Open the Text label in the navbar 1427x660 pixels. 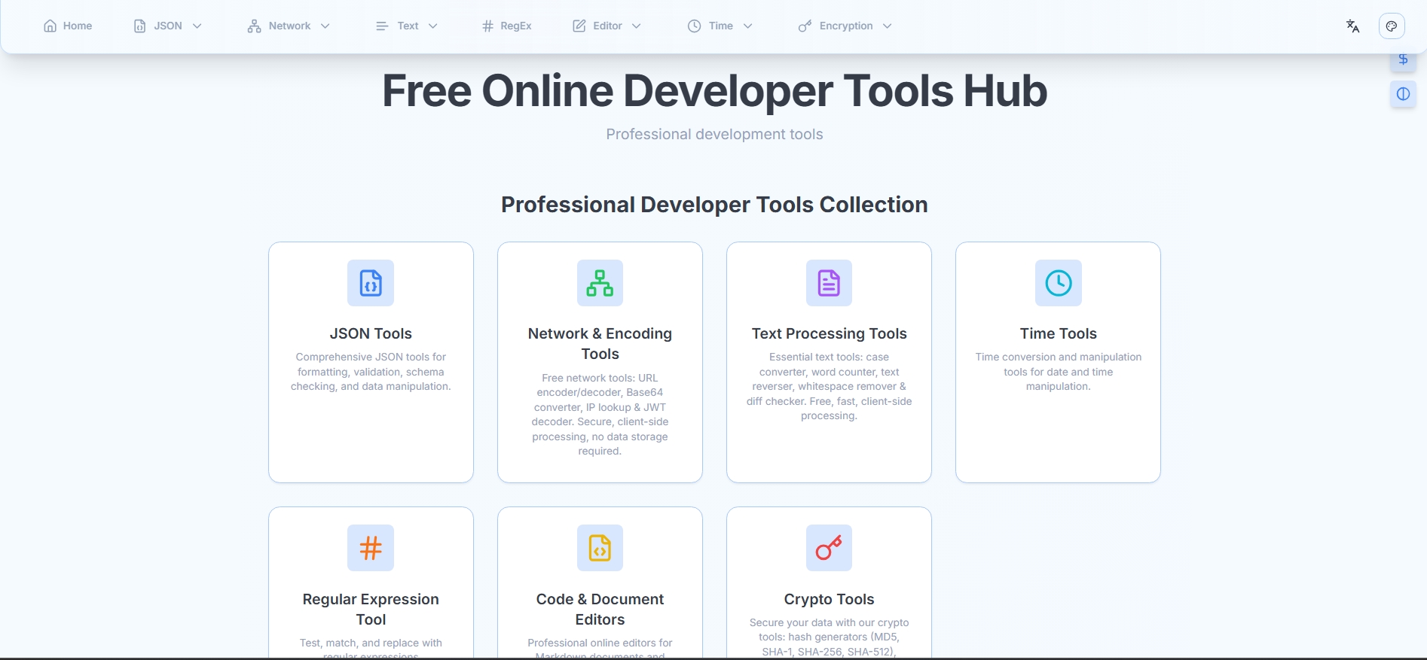(x=408, y=26)
